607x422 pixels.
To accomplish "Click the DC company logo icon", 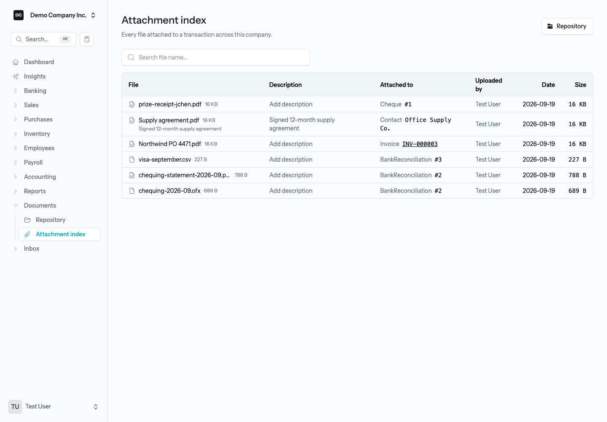I will pyautogui.click(x=19, y=15).
